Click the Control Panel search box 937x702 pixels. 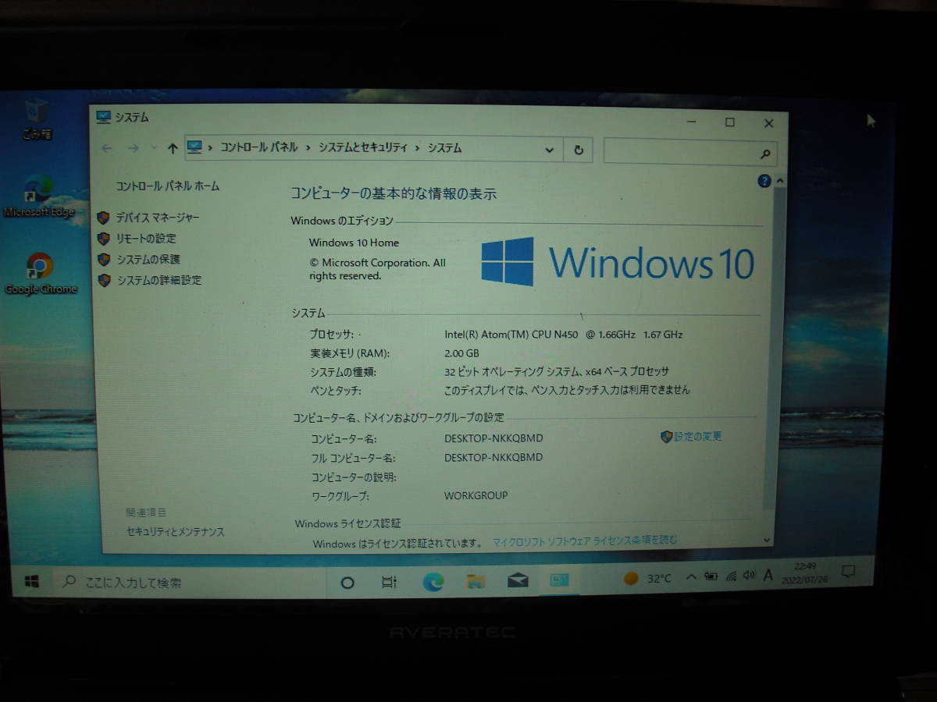pyautogui.click(x=690, y=151)
